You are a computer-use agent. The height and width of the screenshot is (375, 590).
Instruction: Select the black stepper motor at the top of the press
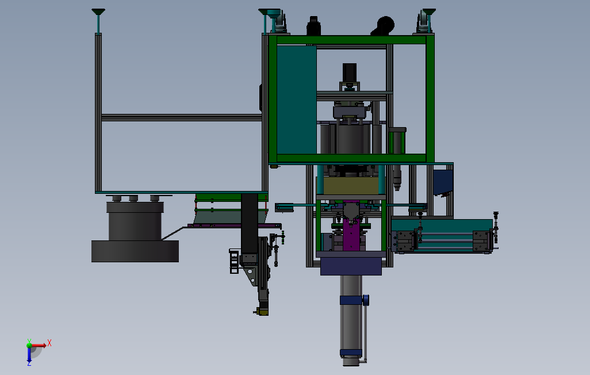[x=350, y=72]
